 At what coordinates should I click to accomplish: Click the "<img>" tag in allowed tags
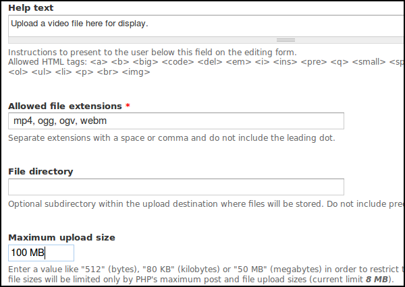(x=137, y=71)
